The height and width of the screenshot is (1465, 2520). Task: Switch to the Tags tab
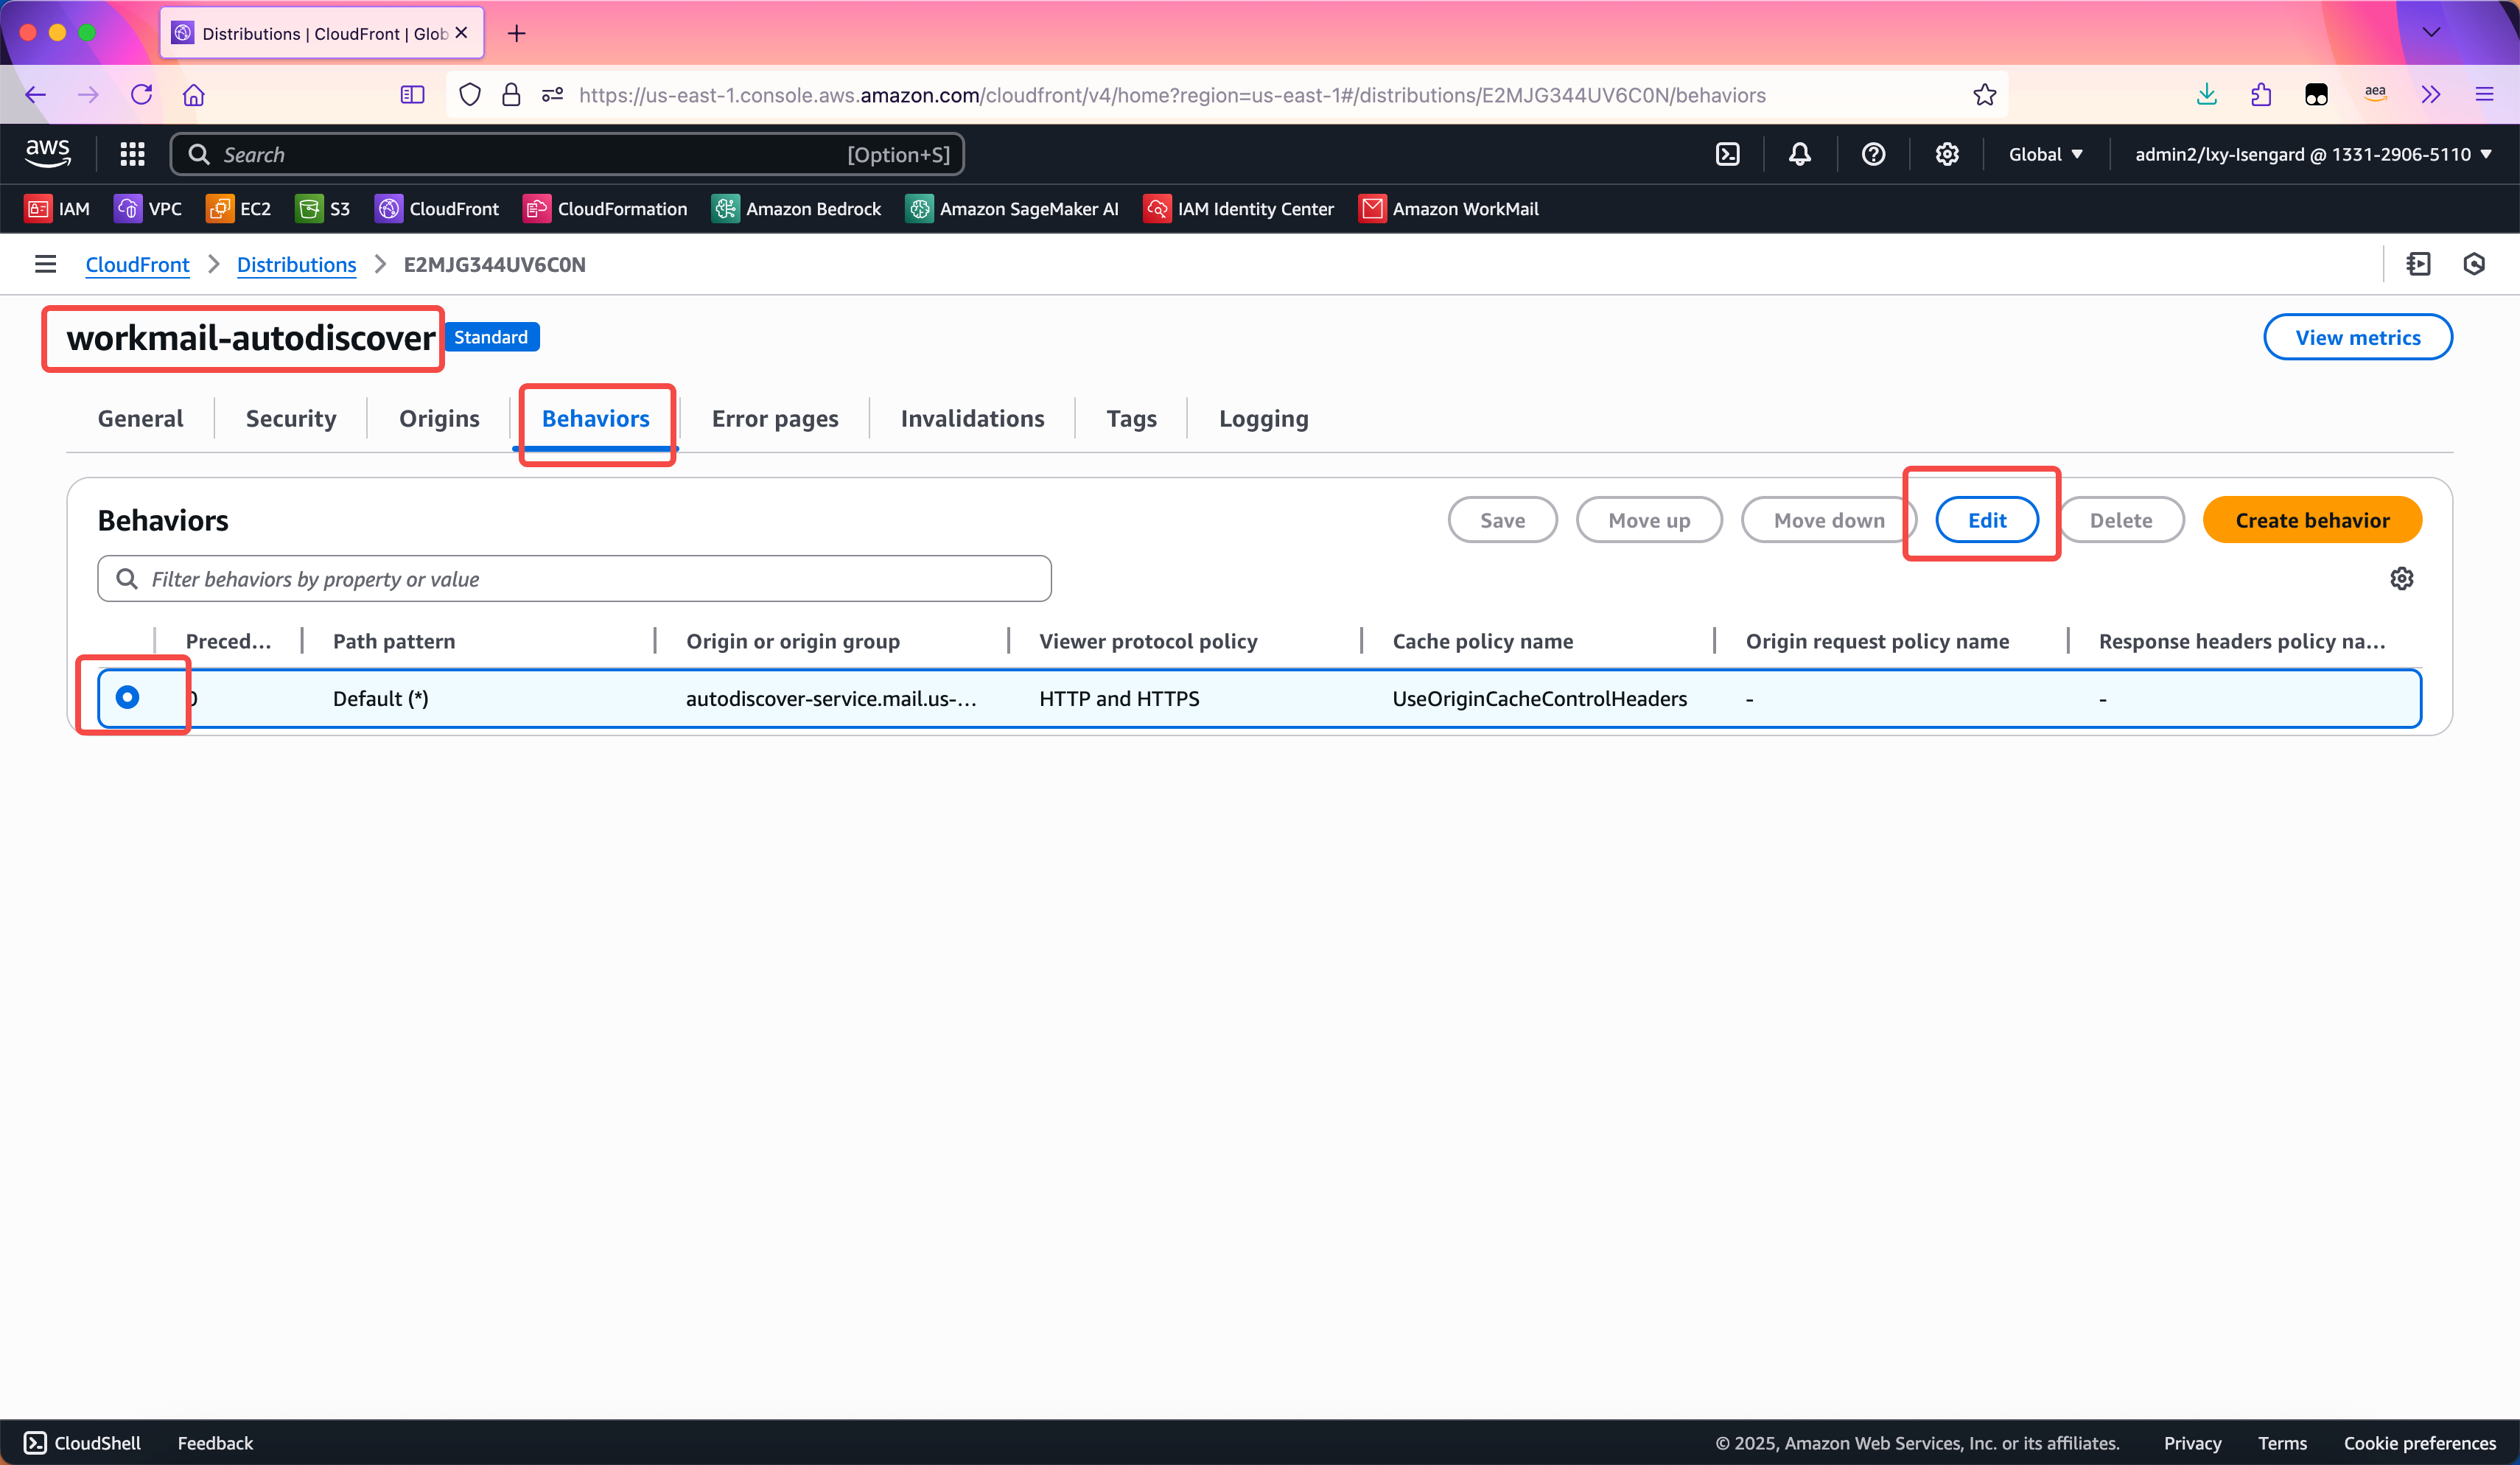(1131, 418)
